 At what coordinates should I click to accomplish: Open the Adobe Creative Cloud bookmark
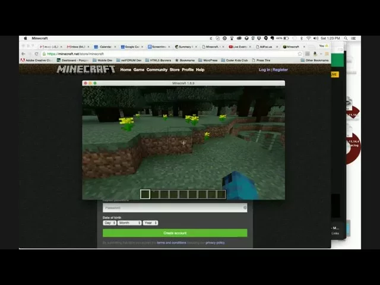[x=36, y=60]
